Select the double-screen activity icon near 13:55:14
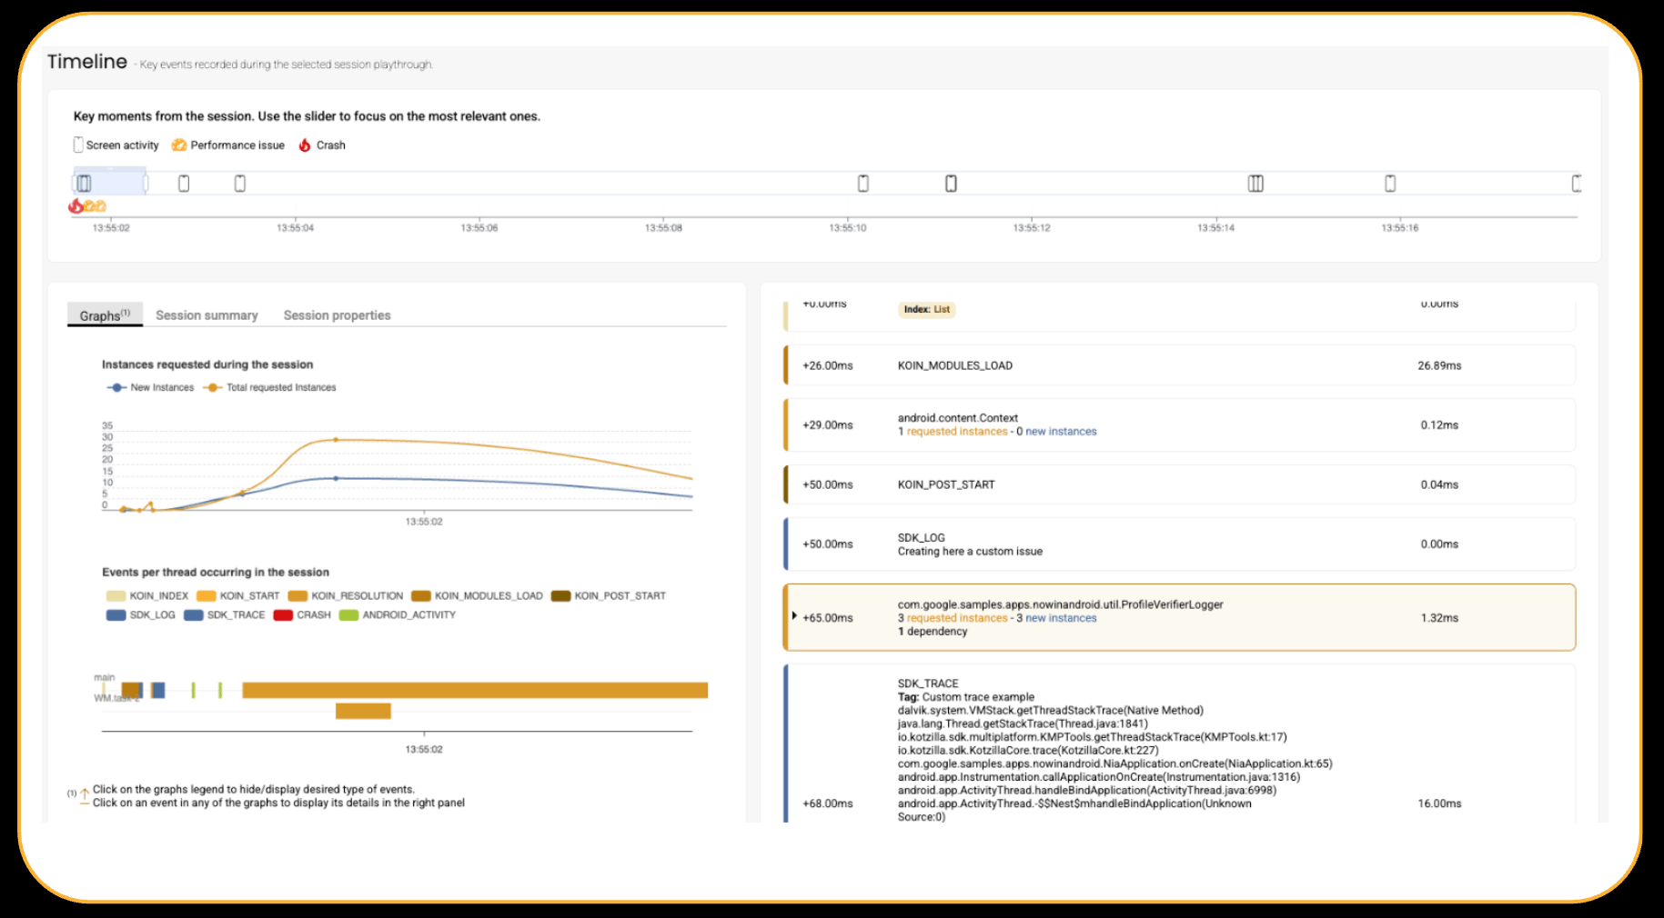The height and width of the screenshot is (918, 1664). 1256,184
